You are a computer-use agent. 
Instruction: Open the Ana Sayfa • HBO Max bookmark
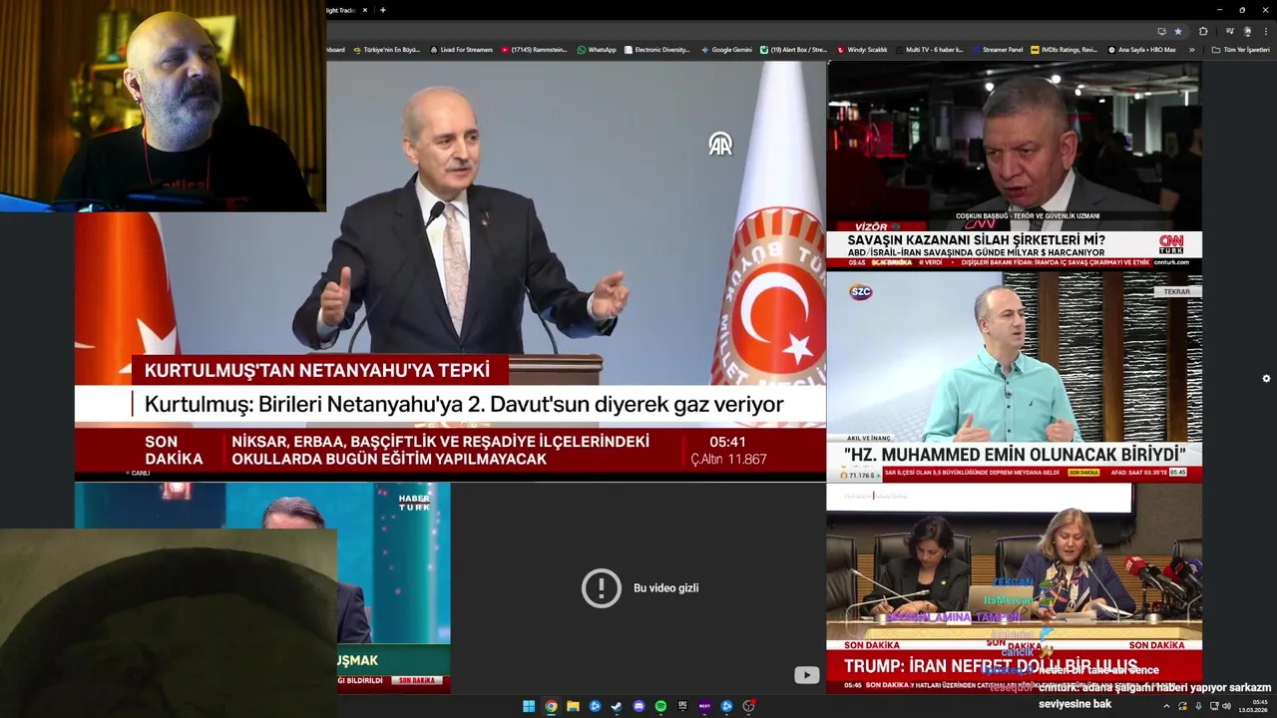(1141, 50)
